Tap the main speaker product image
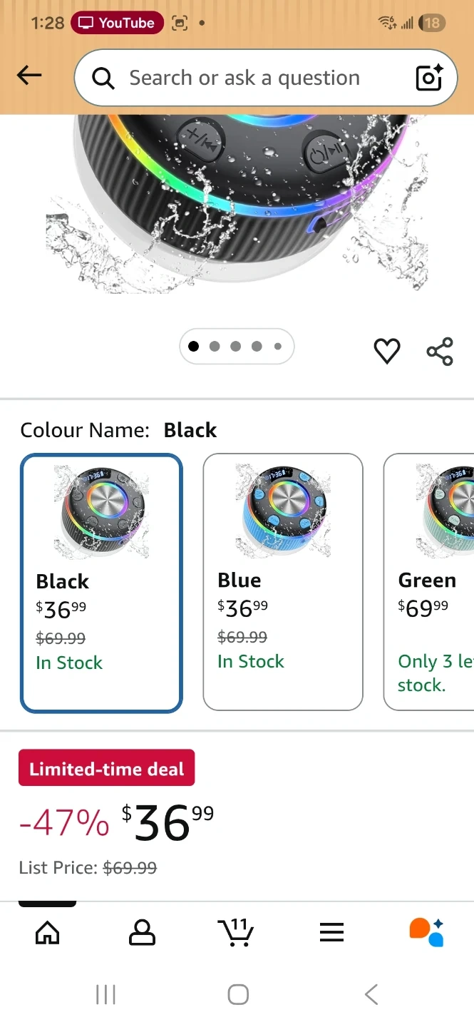 [x=239, y=200]
